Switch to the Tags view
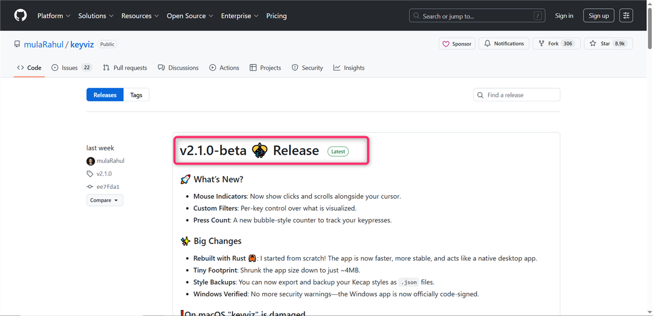Screen dimensions: 653x316 click(136, 95)
